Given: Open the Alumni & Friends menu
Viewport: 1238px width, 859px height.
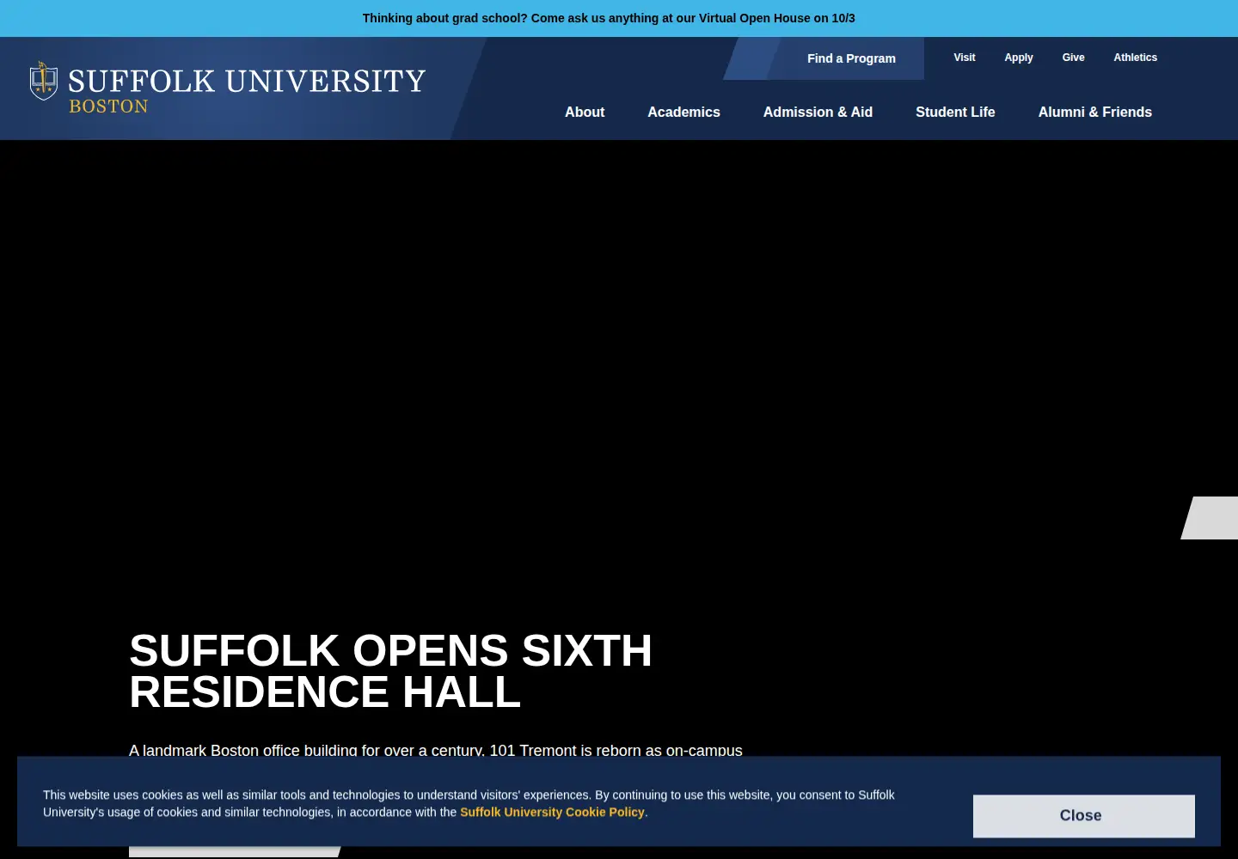Looking at the screenshot, I should [1094, 112].
